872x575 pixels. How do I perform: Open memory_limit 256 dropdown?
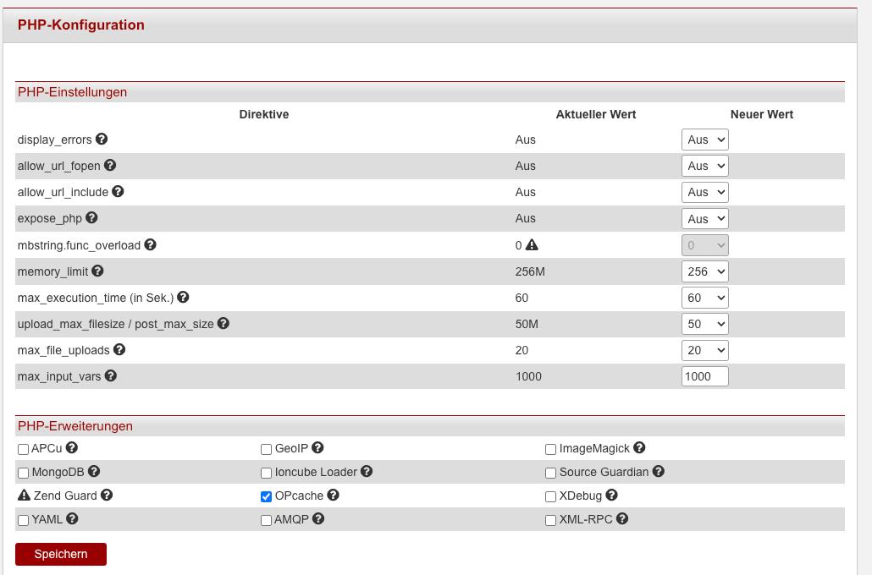point(704,271)
